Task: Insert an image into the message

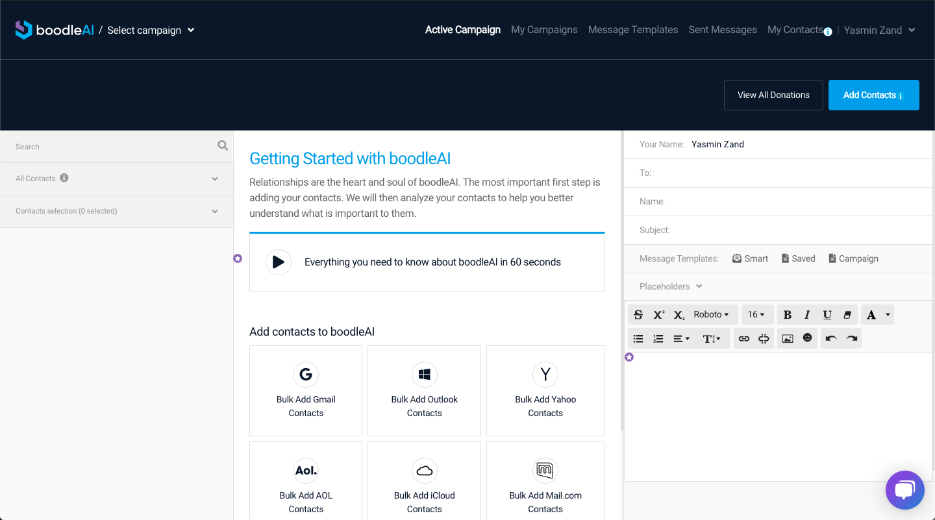Action: [788, 338]
